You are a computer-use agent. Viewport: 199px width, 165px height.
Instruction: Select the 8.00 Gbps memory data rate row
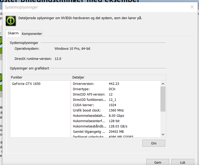(x=116, y=116)
